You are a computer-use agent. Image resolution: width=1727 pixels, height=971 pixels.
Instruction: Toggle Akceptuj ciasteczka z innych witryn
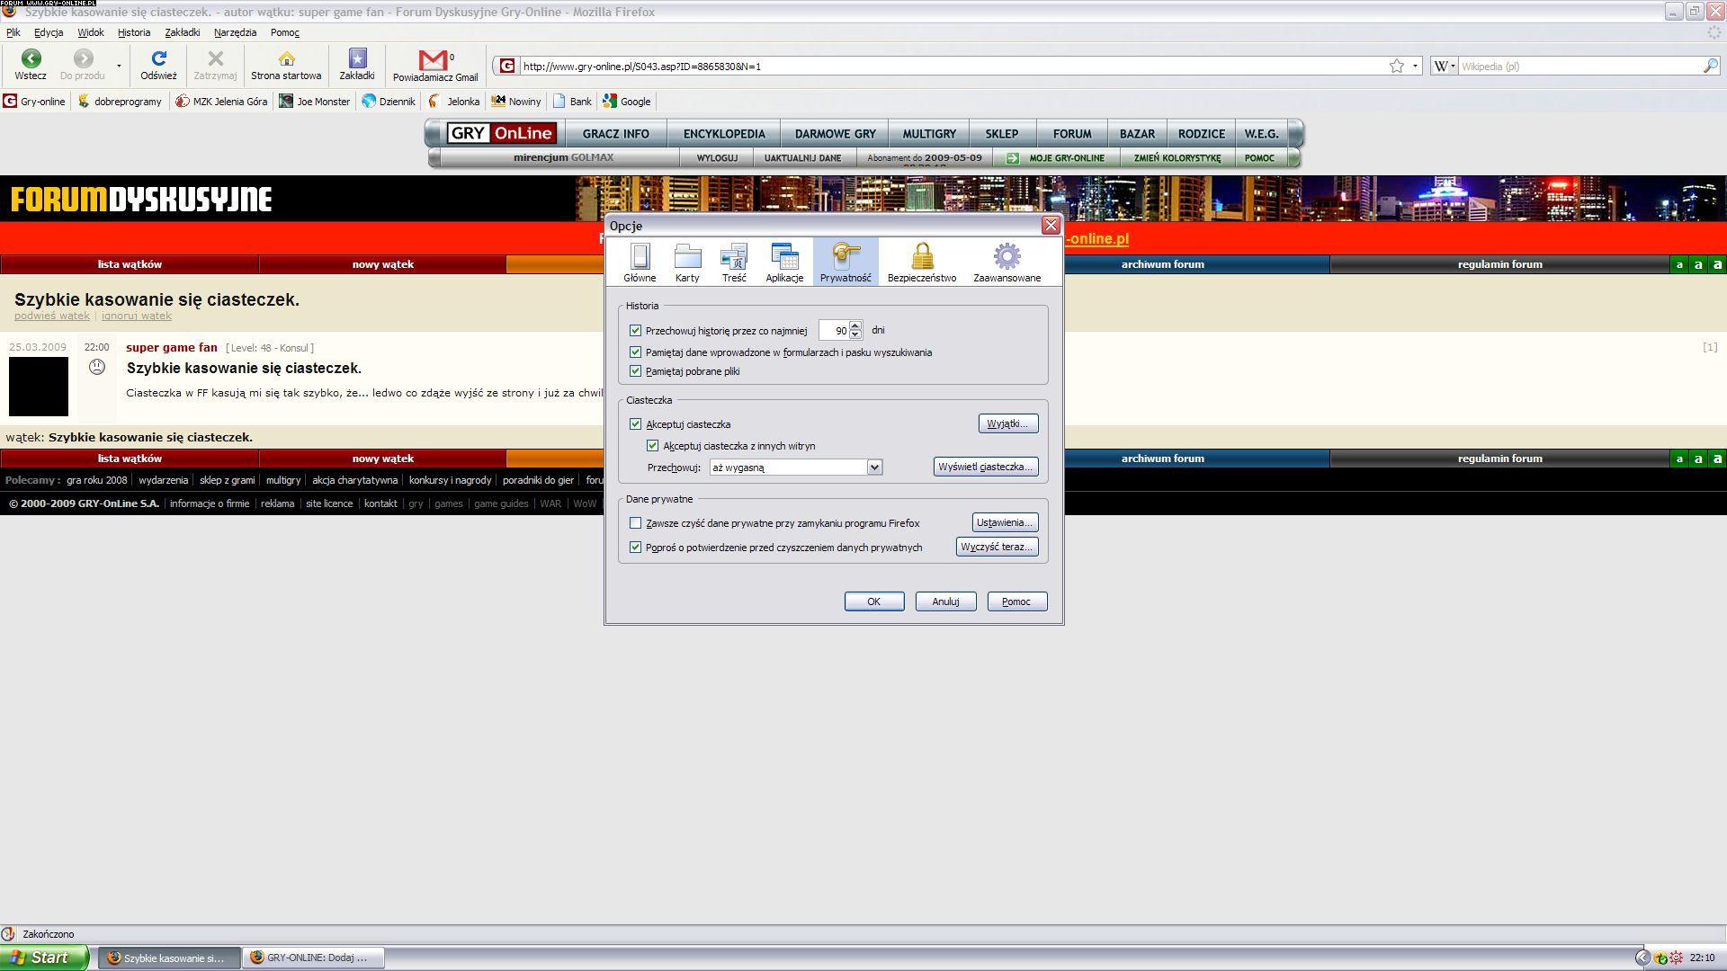(653, 446)
